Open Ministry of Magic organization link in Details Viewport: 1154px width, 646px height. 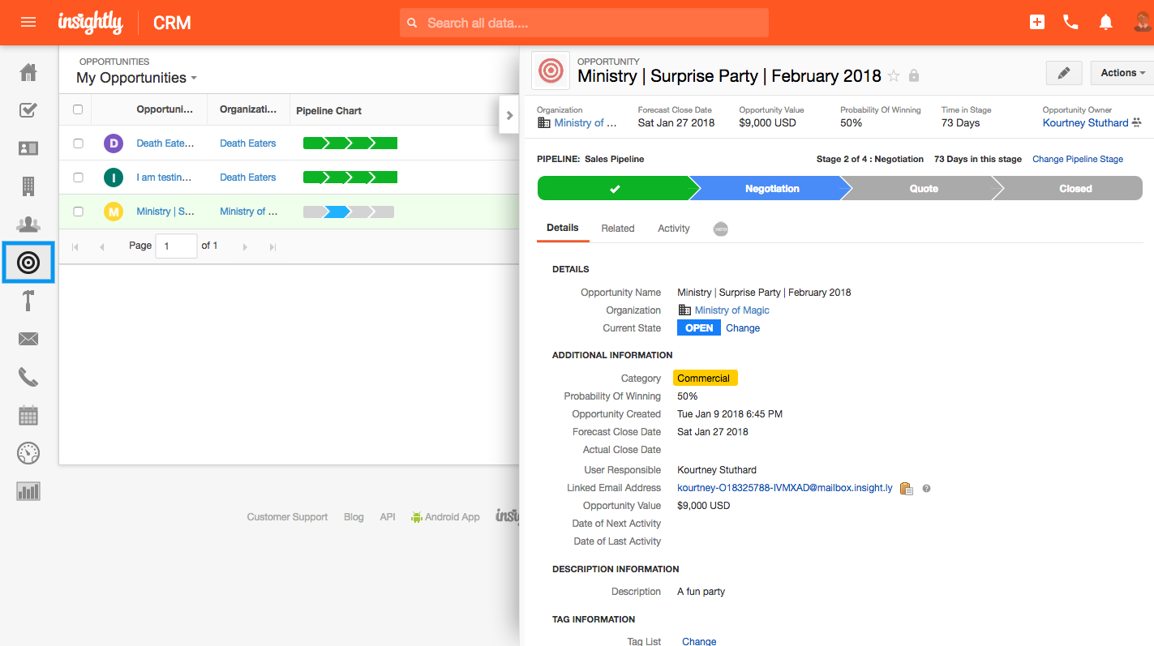tap(732, 310)
